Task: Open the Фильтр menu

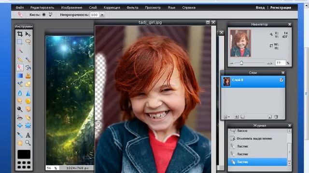Action: (132, 8)
